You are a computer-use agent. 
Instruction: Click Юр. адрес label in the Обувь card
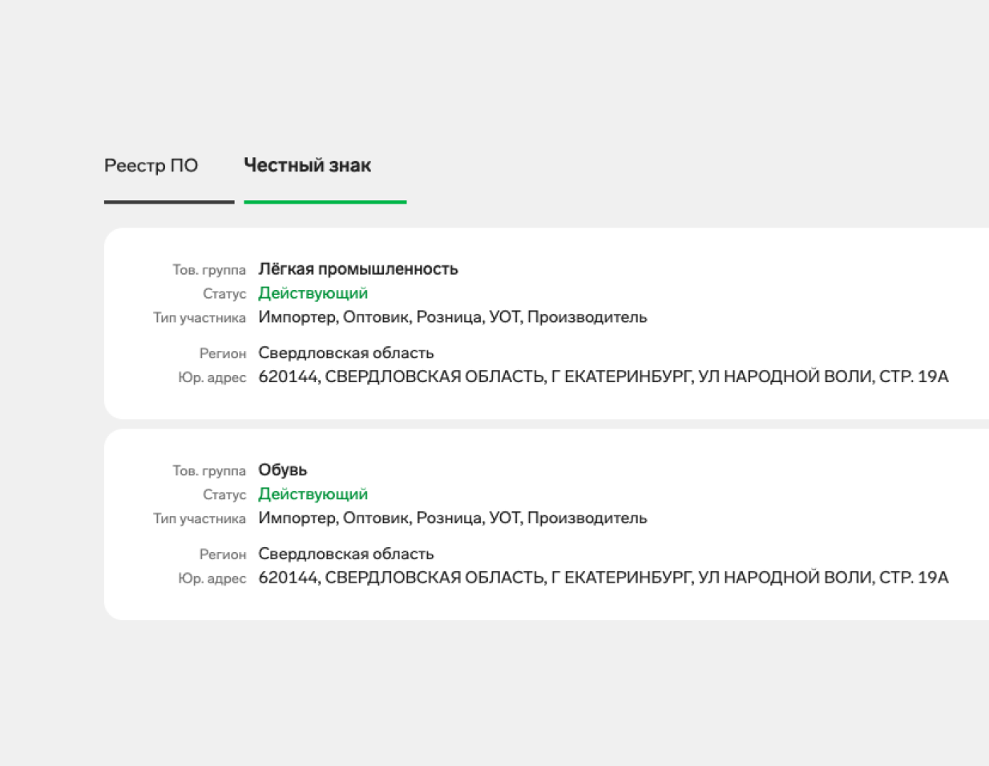coord(212,579)
